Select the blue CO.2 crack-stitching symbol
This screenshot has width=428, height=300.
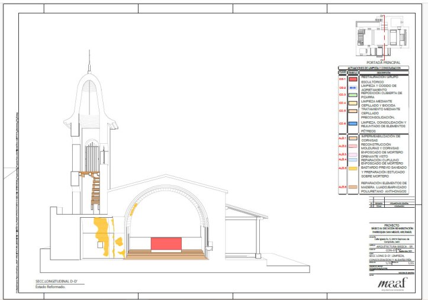point(351,87)
